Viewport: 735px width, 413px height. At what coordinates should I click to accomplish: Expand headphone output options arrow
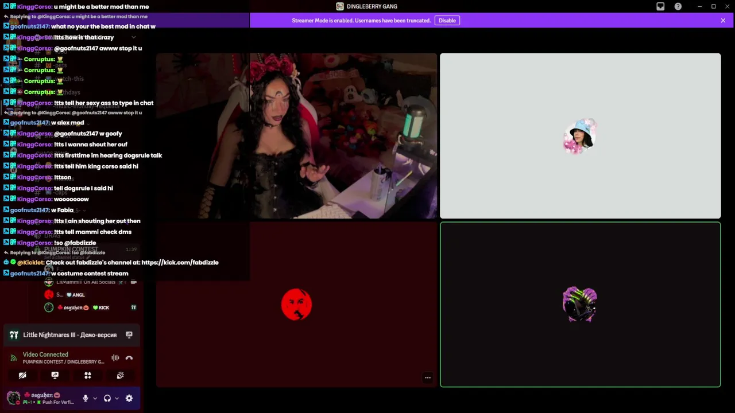(117, 398)
